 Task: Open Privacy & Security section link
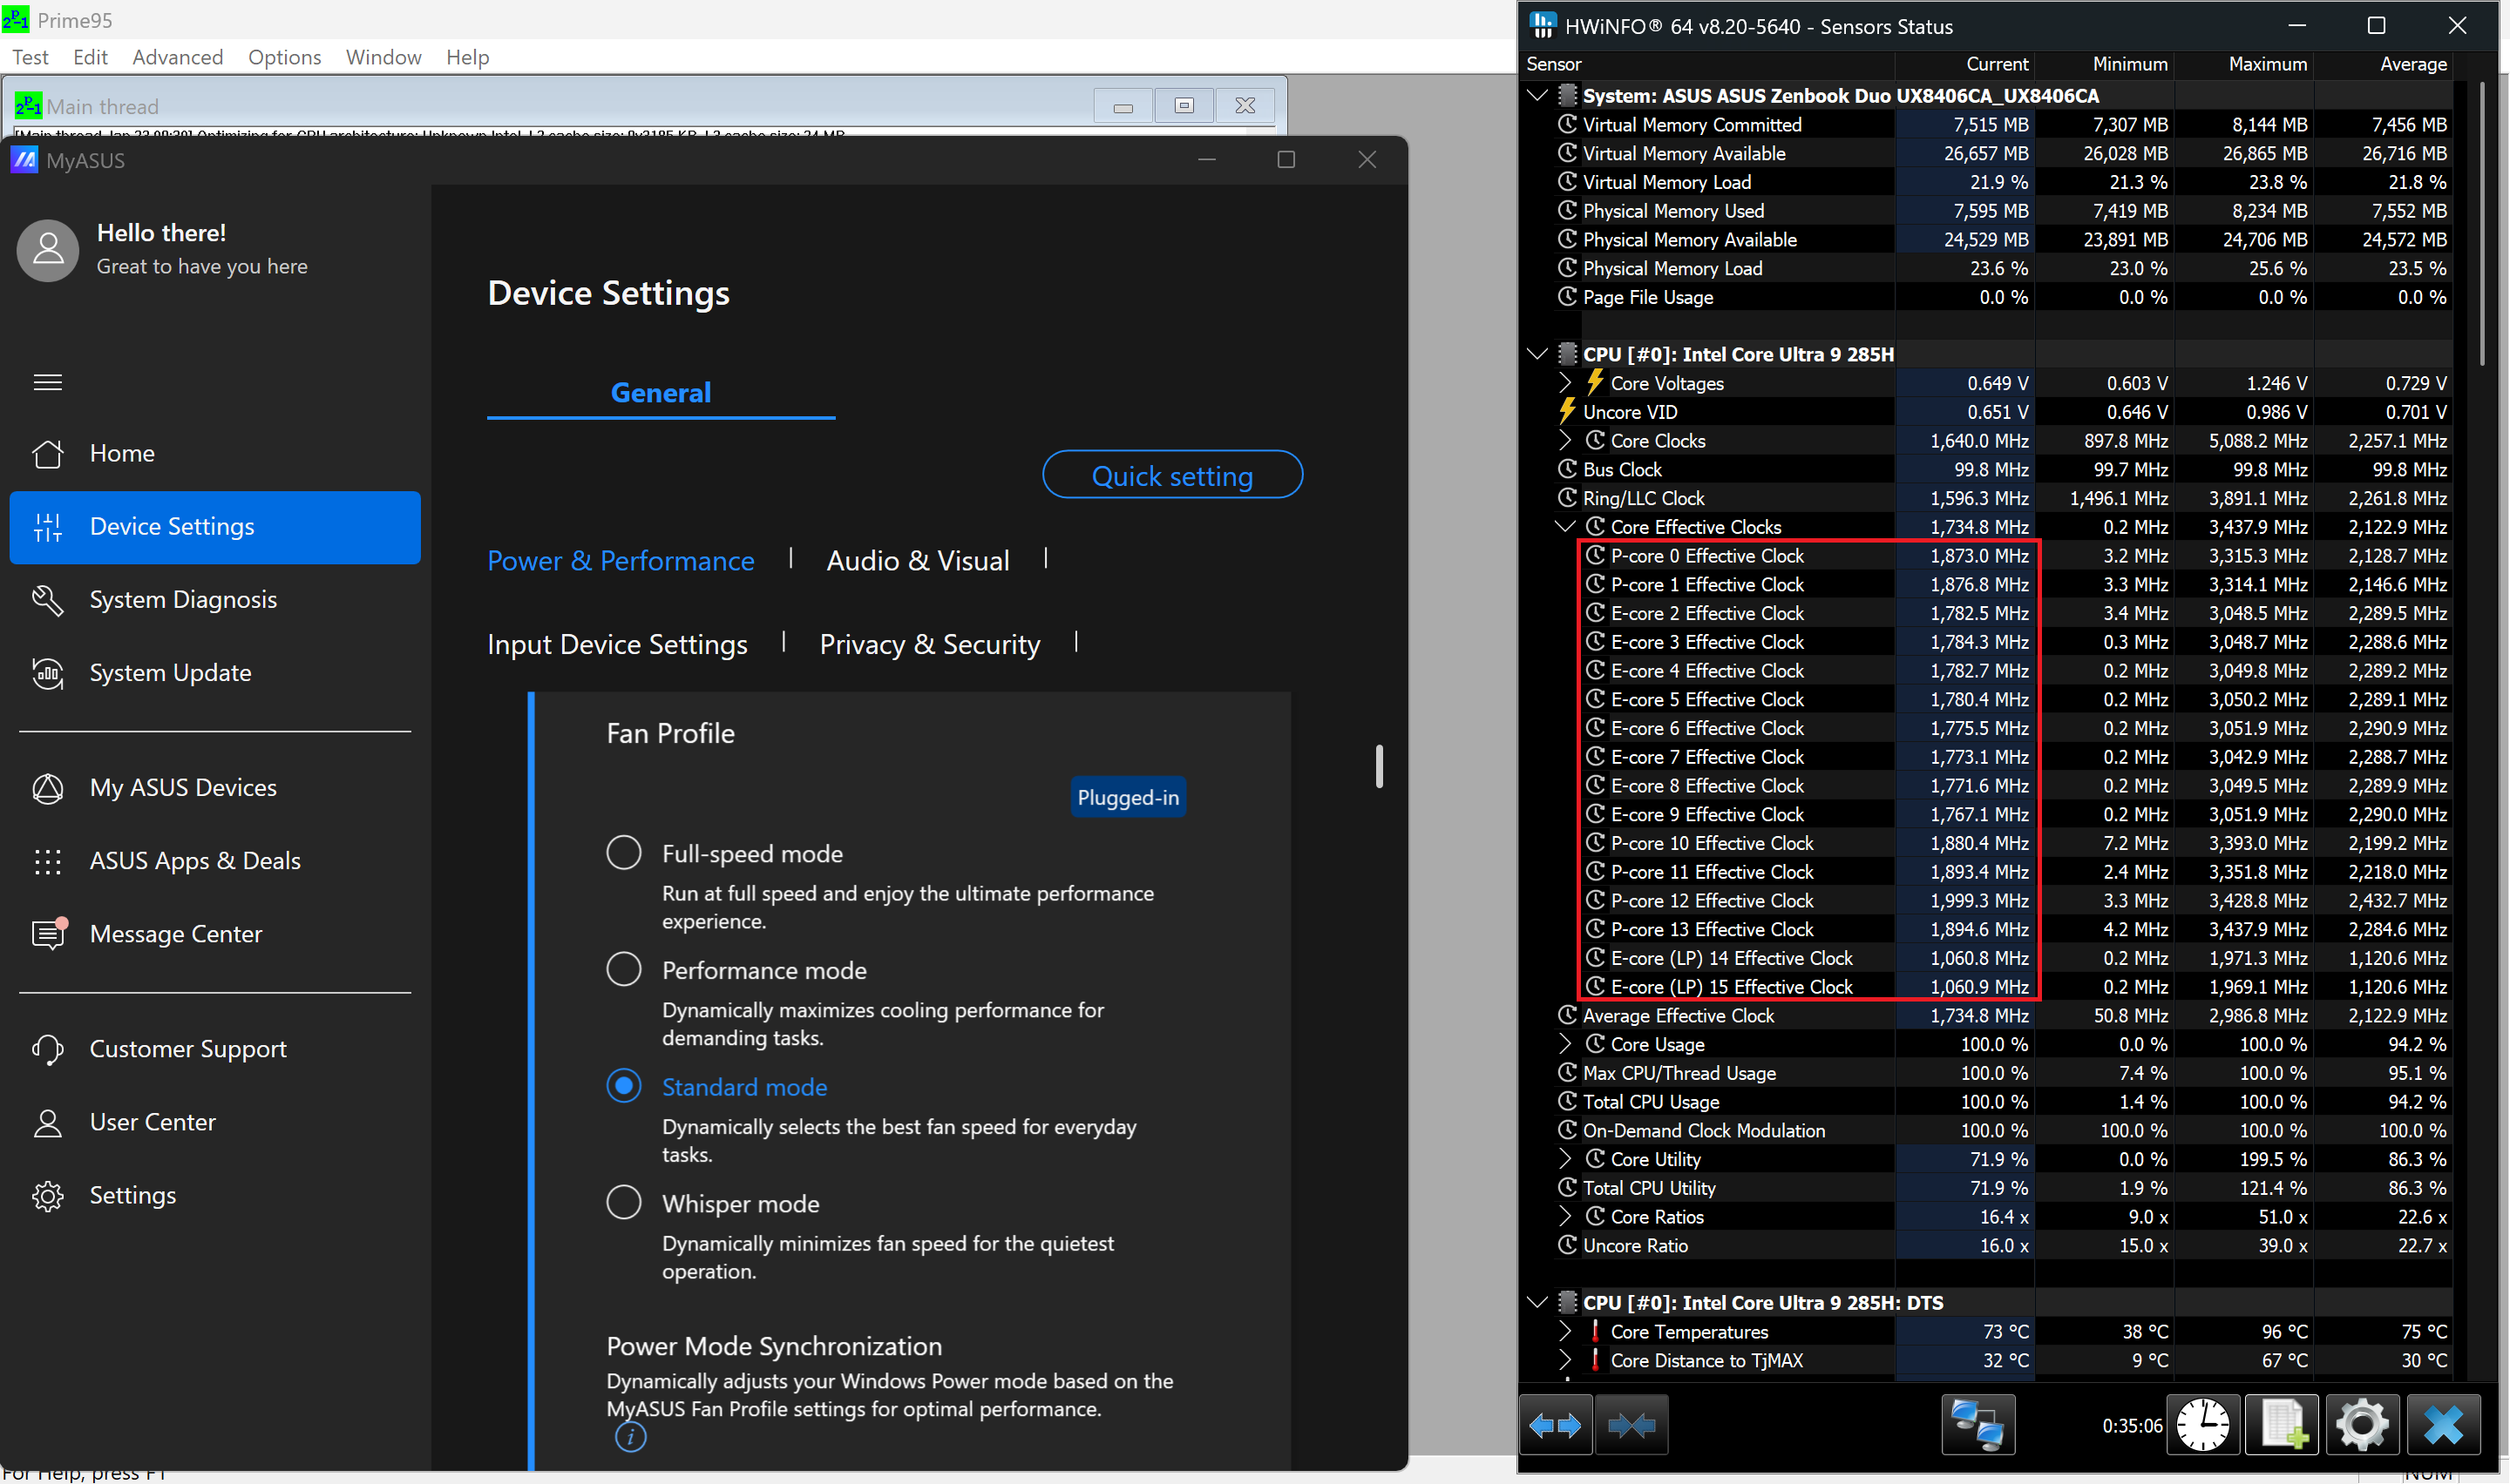pyautogui.click(x=929, y=644)
